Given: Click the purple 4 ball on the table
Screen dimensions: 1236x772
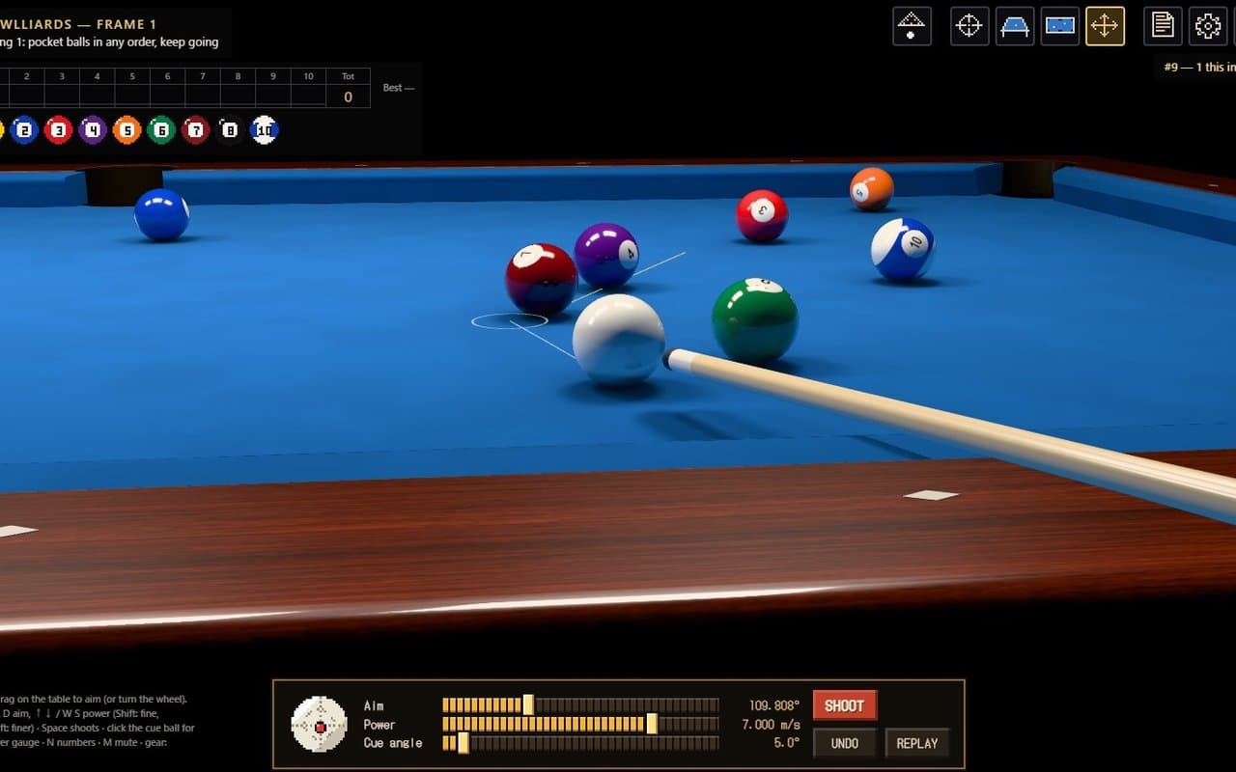Looking at the screenshot, I should pos(606,256).
